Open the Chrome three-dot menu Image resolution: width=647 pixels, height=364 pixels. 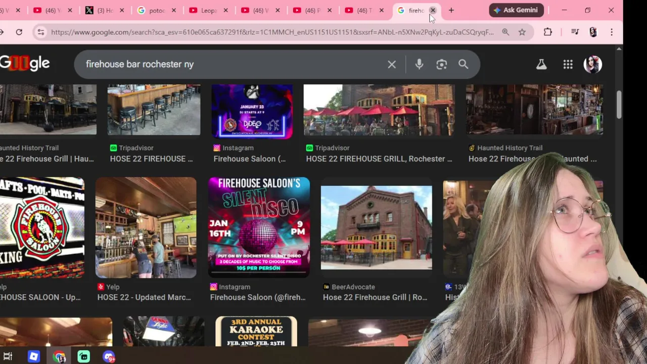[x=612, y=32]
